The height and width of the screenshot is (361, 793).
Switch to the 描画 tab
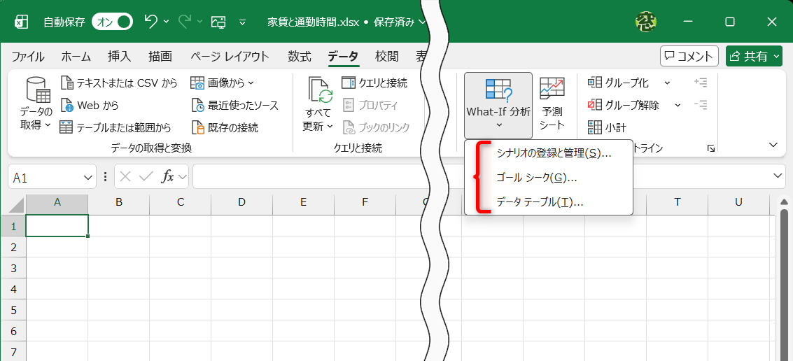(x=160, y=56)
